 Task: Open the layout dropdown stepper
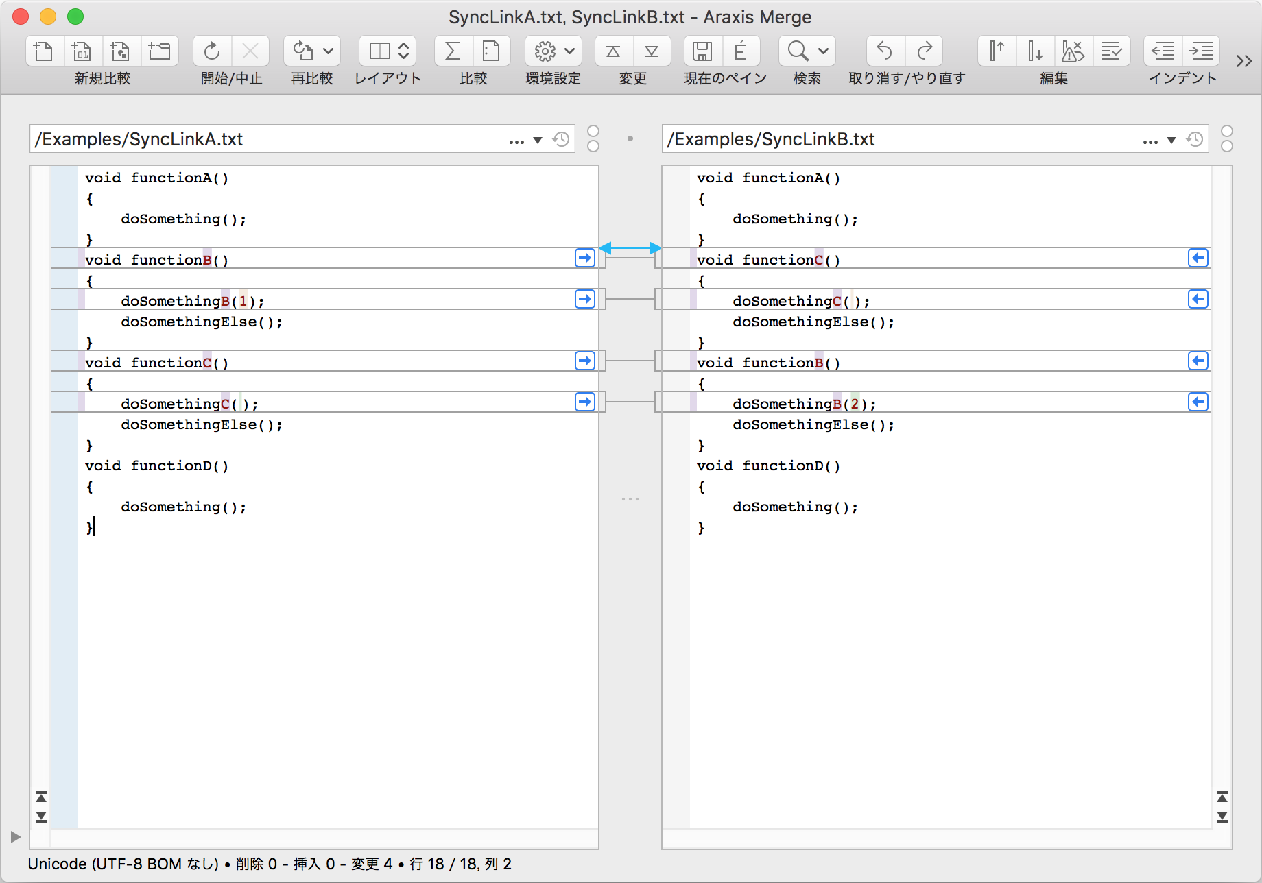pyautogui.click(x=403, y=51)
